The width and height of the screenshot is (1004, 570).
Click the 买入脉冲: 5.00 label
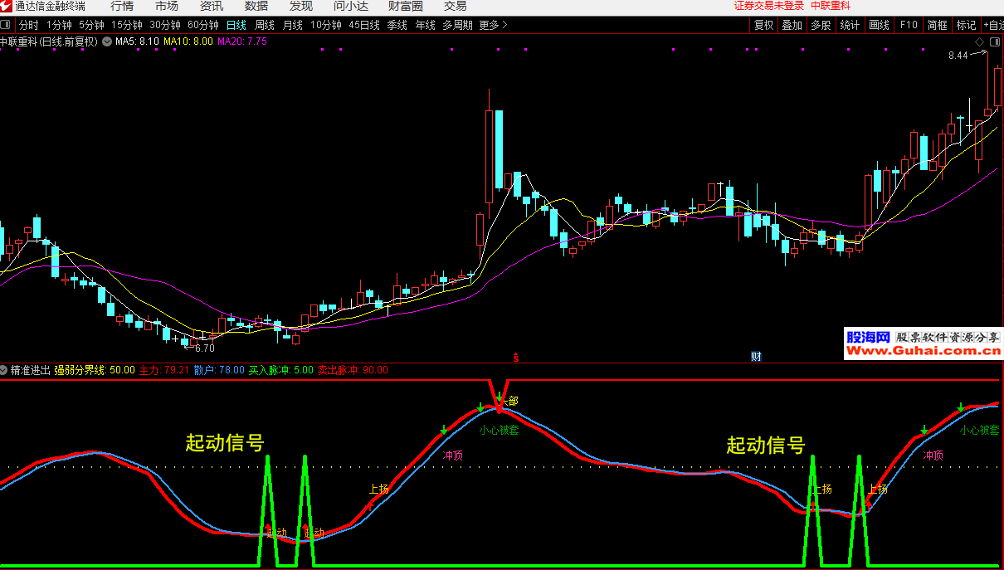pyautogui.click(x=281, y=370)
